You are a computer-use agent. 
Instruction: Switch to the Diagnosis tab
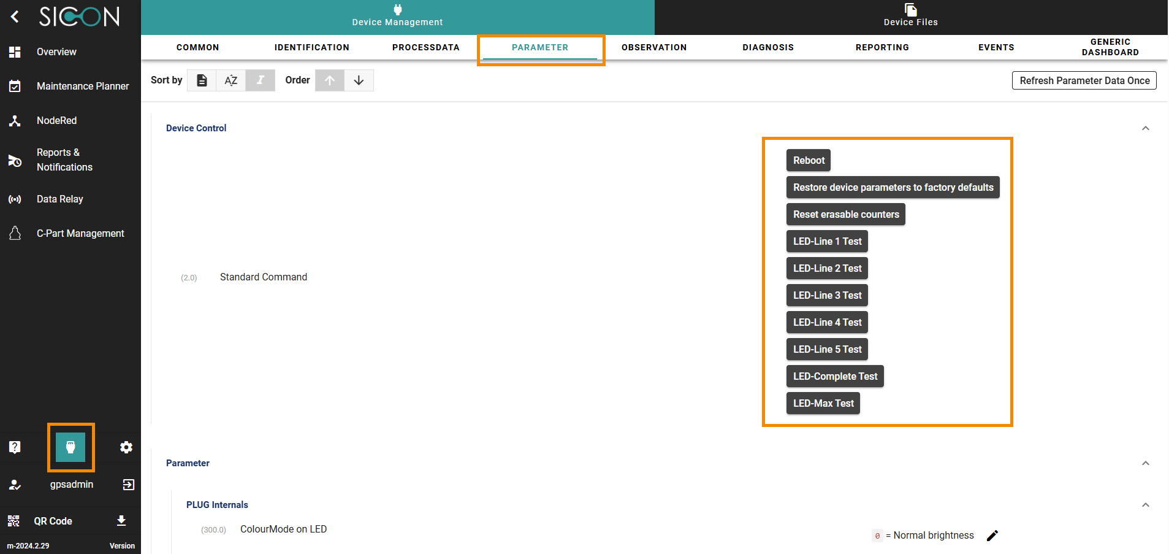tap(767, 47)
